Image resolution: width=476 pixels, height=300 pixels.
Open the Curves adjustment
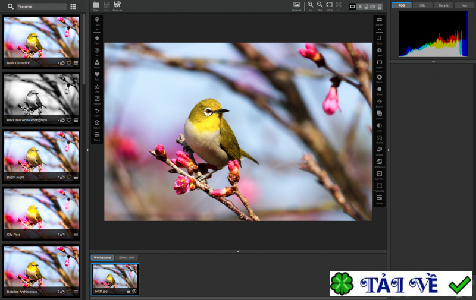pos(379,174)
